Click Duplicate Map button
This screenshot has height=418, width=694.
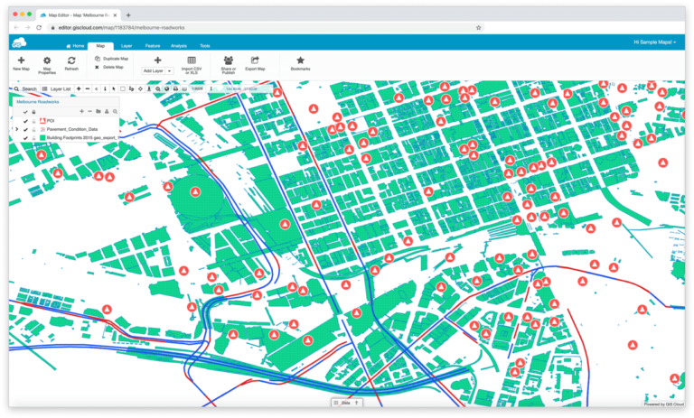(x=113, y=58)
